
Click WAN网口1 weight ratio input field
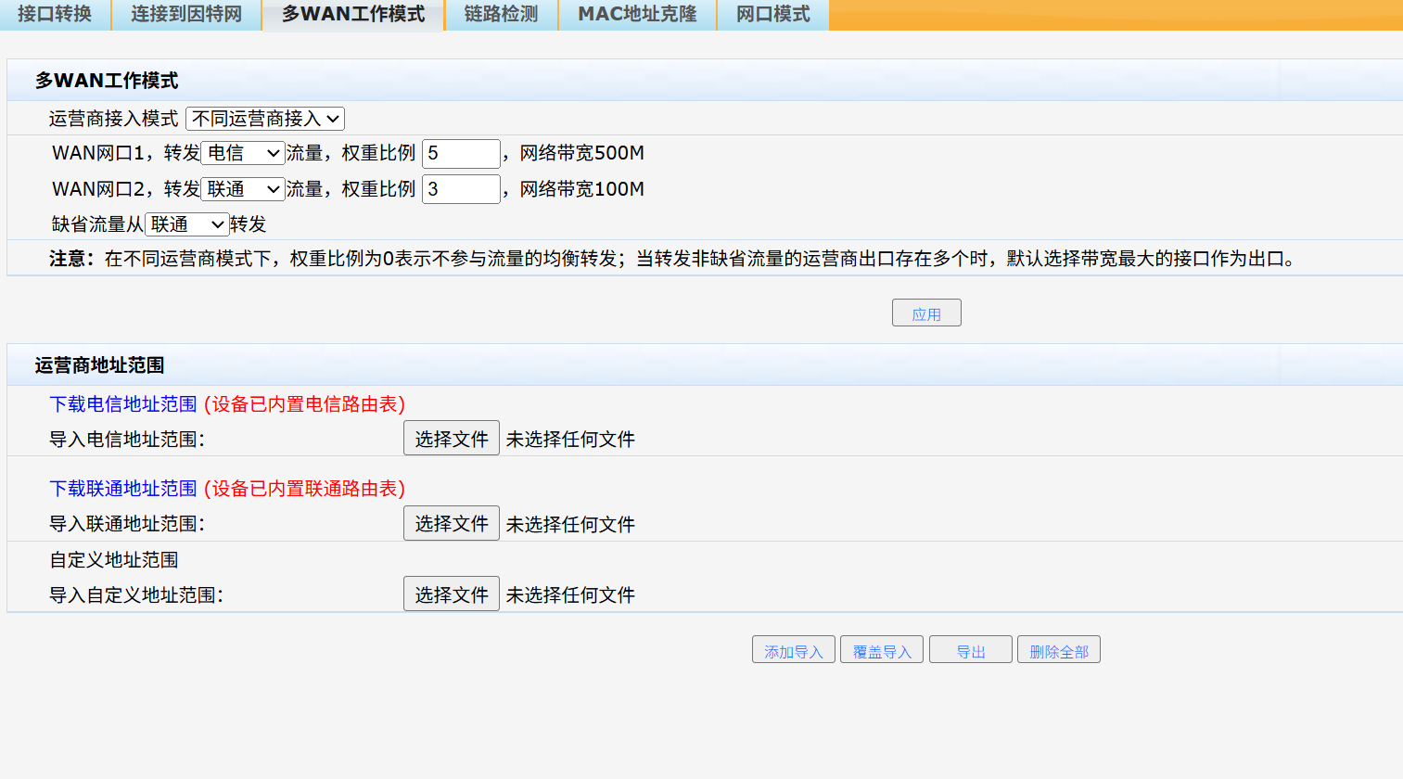(x=461, y=153)
